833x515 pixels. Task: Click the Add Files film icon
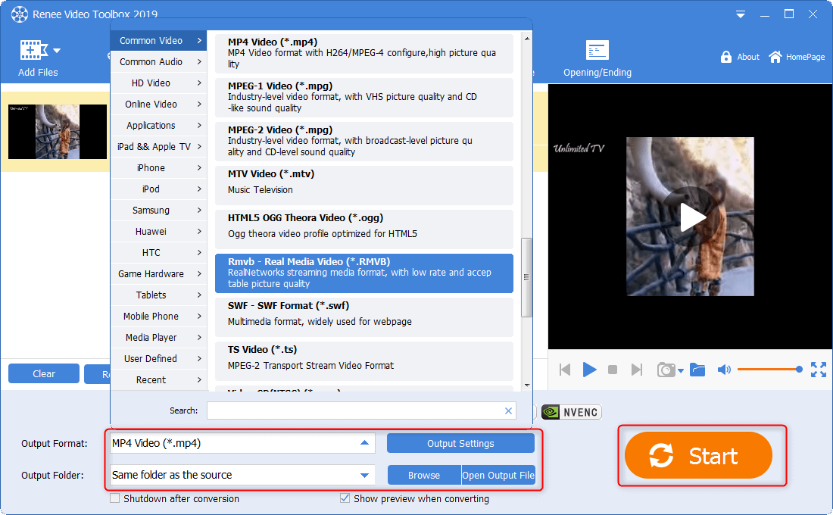pyautogui.click(x=32, y=50)
